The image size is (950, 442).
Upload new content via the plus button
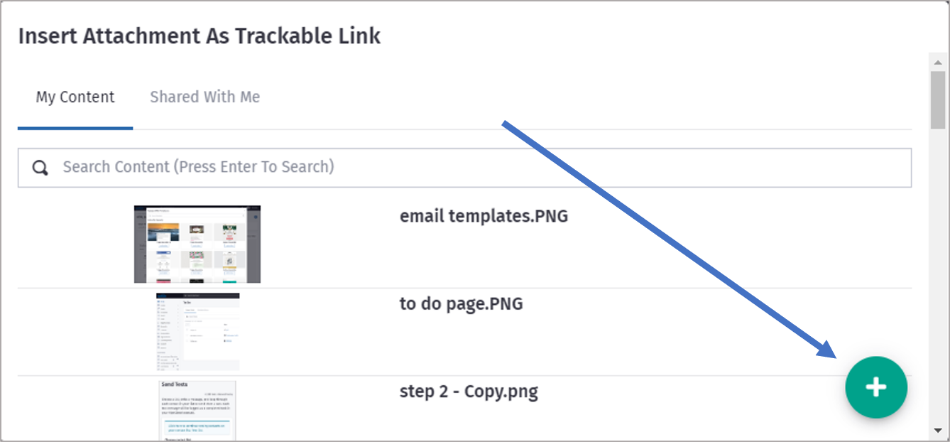click(x=876, y=387)
